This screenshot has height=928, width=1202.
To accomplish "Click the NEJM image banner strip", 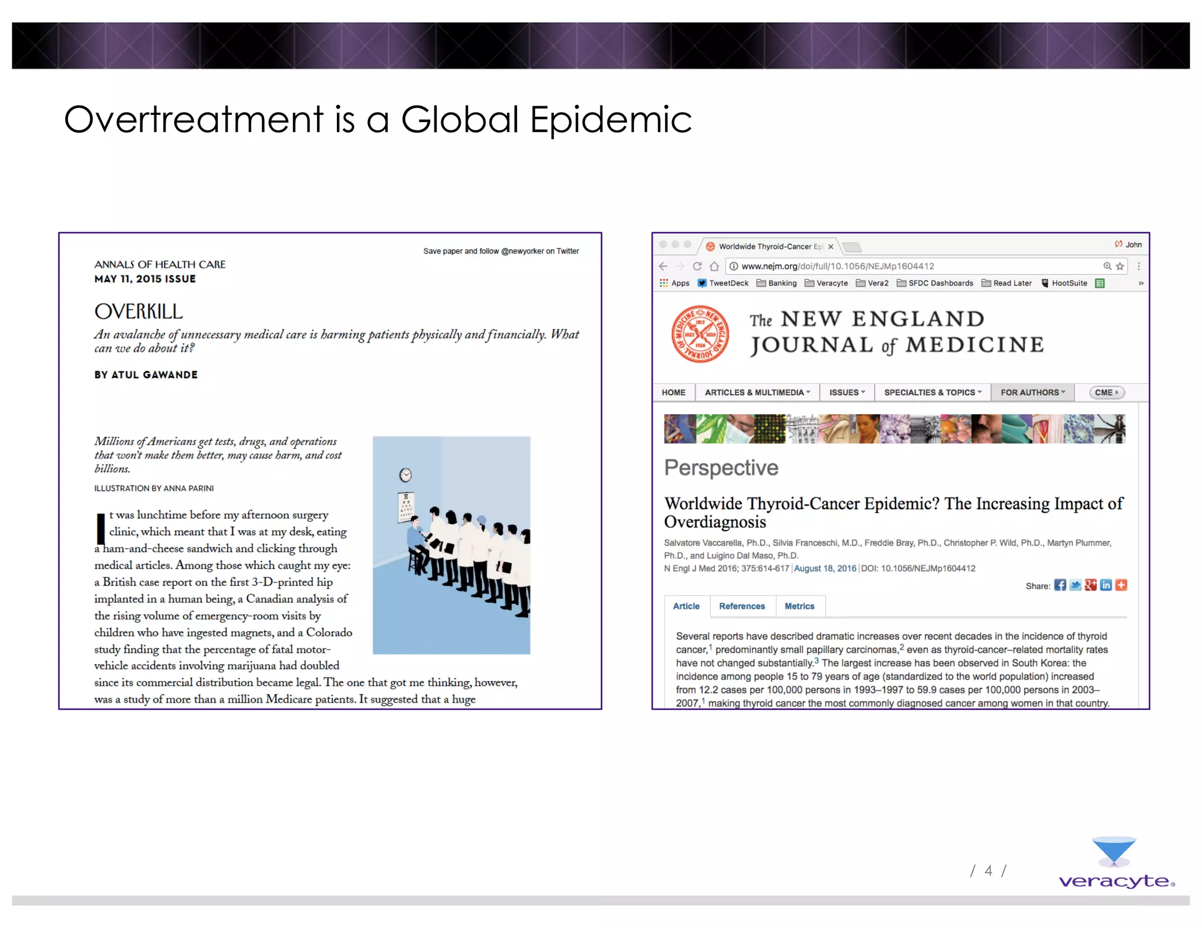I will coord(894,429).
